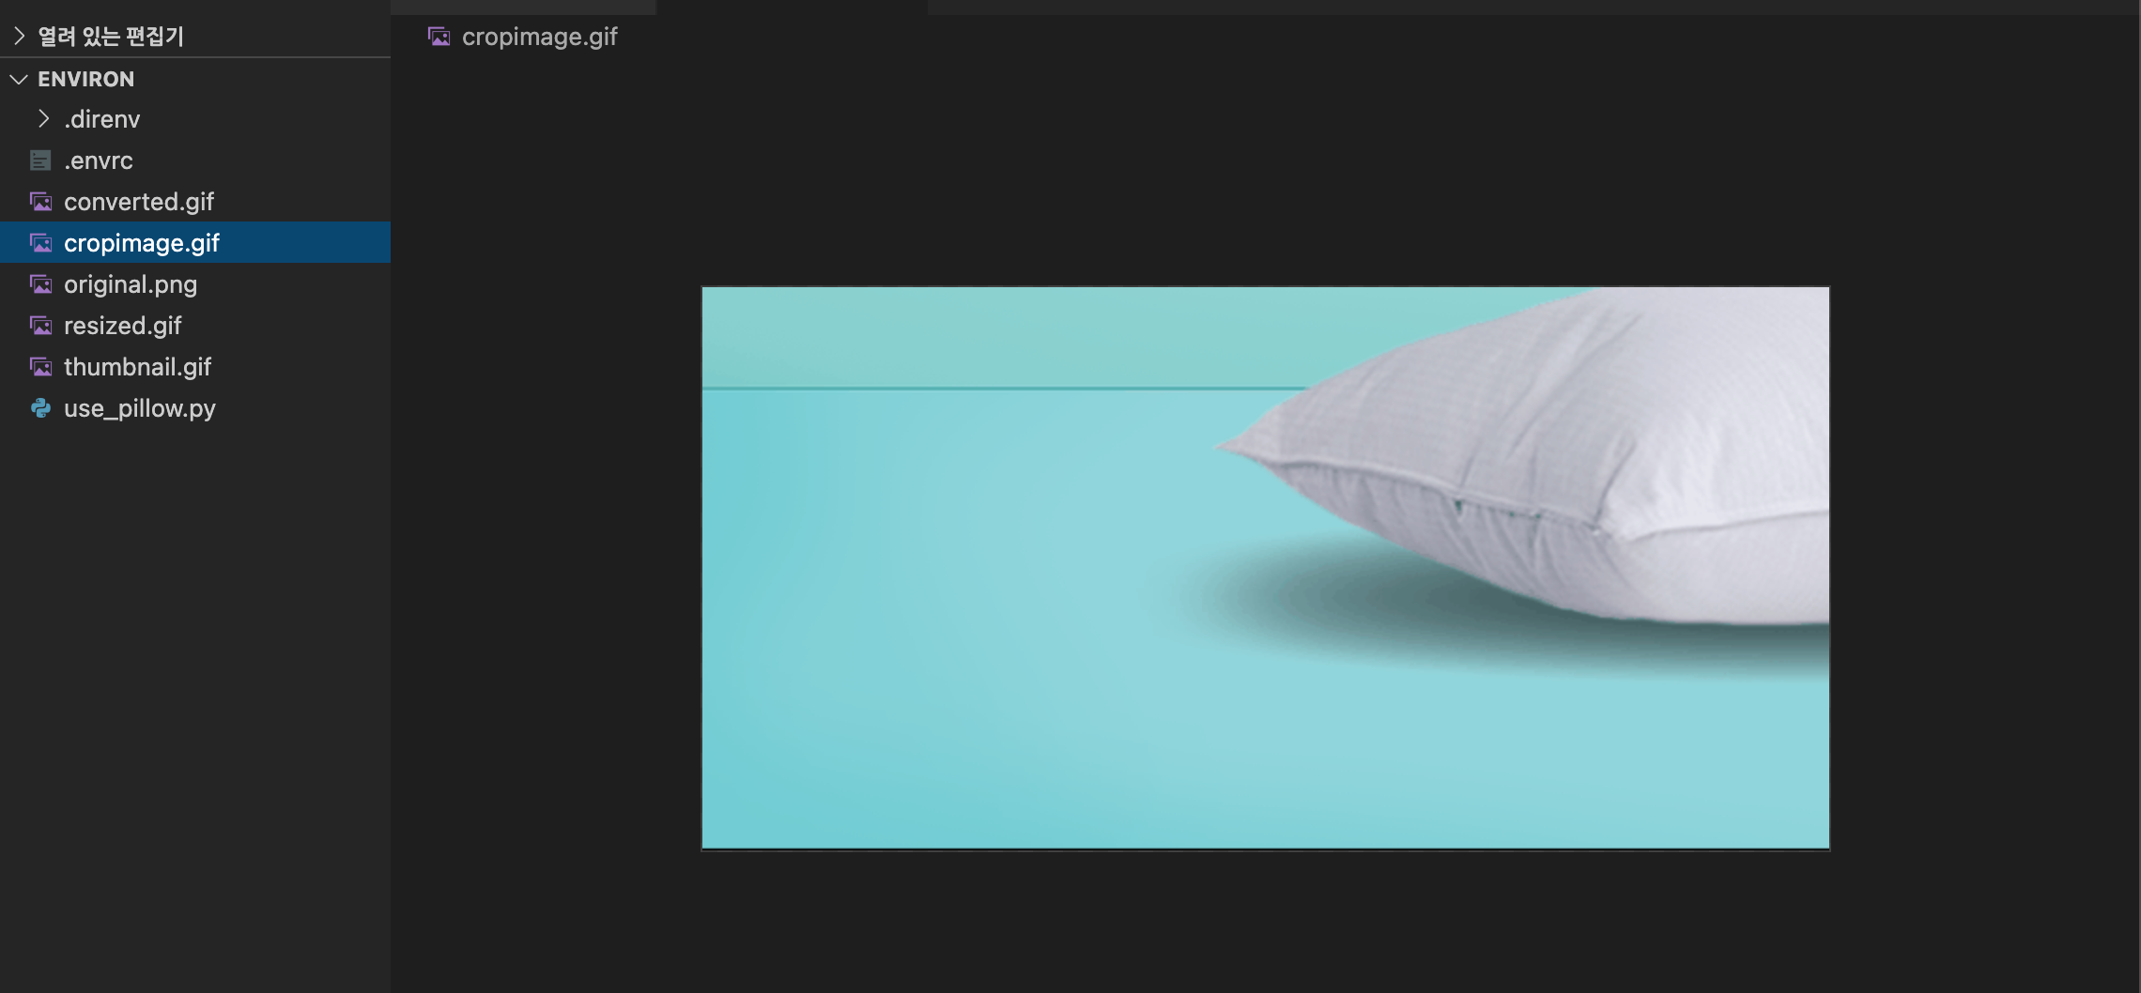The image size is (2141, 993).
Task: Click the cropimage.gif breadcrumb label
Action: click(x=540, y=37)
